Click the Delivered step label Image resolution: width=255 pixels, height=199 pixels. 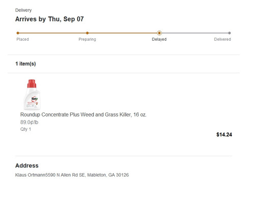(222, 39)
